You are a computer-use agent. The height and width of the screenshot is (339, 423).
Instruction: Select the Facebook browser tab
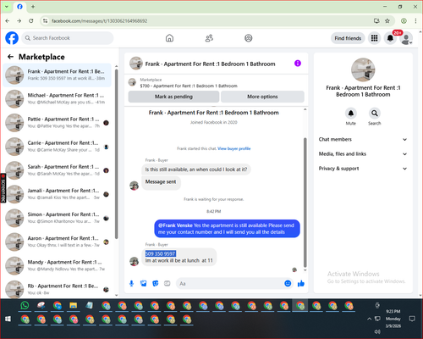pyautogui.click(x=19, y=7)
